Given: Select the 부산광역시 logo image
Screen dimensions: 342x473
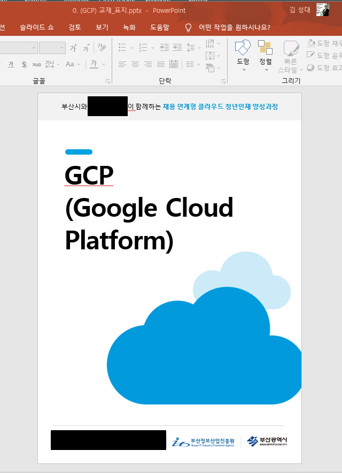Looking at the screenshot, I should pos(267,441).
